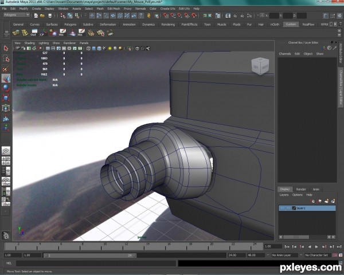Toggle viewport smooth shade all icon

[94, 49]
